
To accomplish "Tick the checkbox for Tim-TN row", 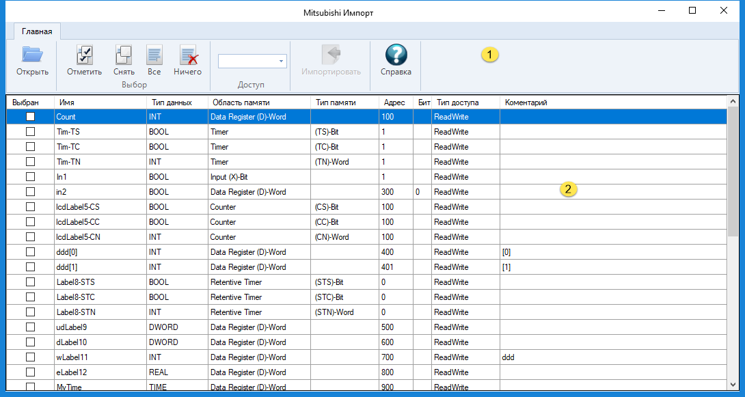I will point(30,161).
